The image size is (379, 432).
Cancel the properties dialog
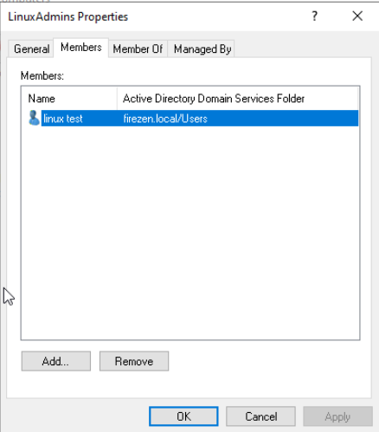(261, 416)
